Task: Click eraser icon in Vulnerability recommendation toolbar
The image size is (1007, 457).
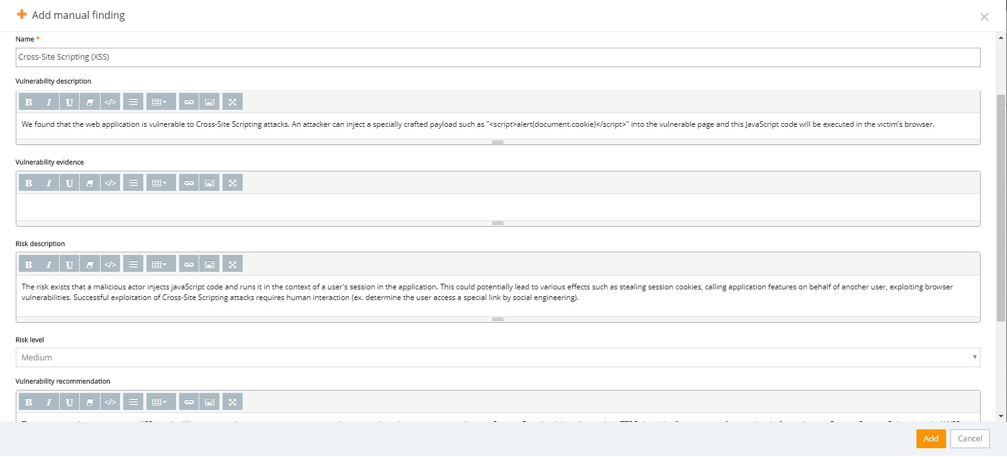Action: [x=90, y=402]
